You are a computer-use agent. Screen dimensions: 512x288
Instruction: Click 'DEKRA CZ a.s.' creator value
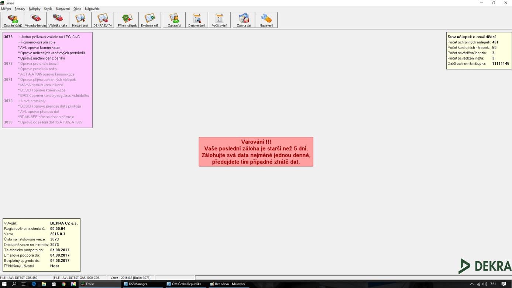[64, 223]
